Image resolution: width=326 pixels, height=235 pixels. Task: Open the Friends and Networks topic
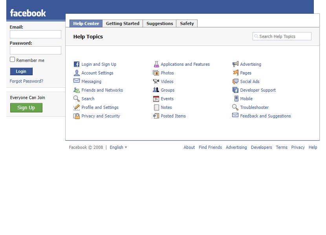(x=102, y=90)
